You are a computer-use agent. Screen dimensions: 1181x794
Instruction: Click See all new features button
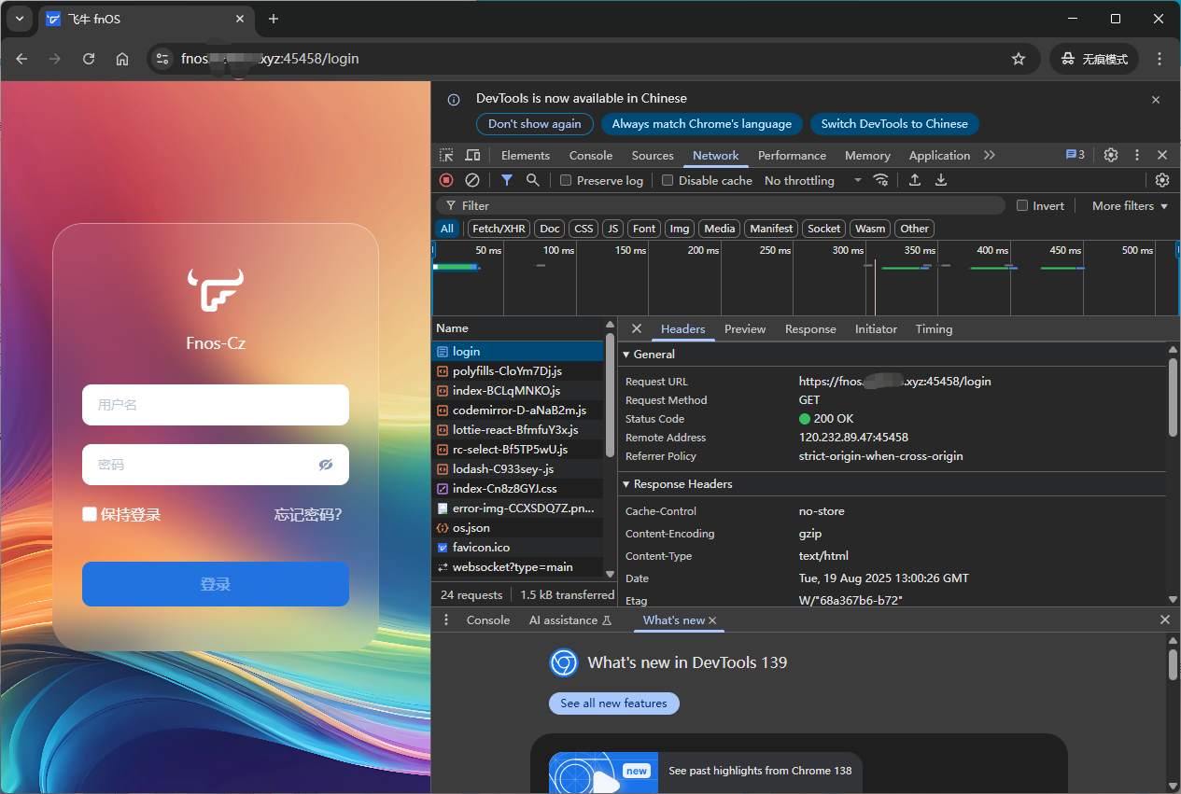(613, 703)
